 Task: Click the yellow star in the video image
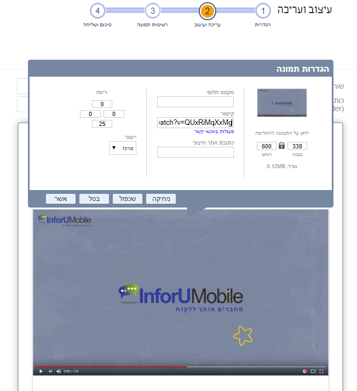[x=243, y=336]
